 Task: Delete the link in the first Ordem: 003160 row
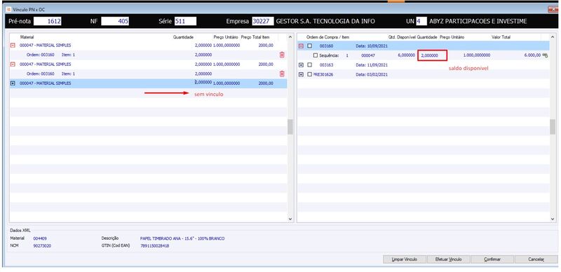coord(282,55)
